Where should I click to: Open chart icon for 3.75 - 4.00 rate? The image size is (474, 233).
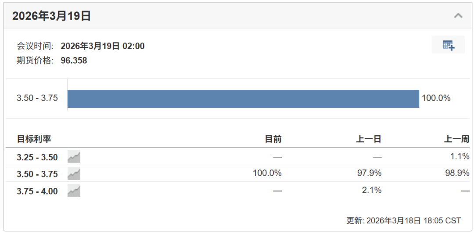pyautogui.click(x=74, y=191)
